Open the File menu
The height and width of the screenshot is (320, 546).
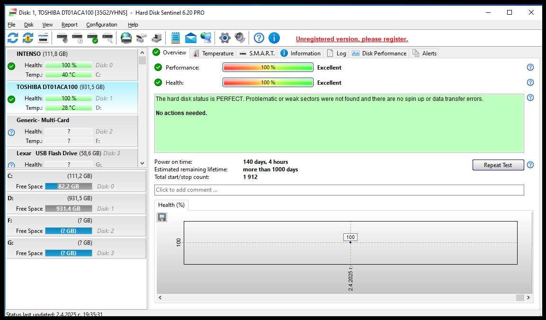click(x=11, y=25)
